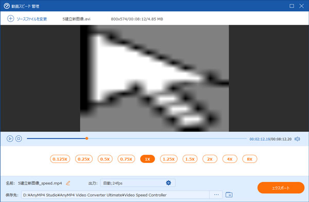Screen dimensions: 309x202
Task: Click the video preview area
Action: click(x=154, y=78)
